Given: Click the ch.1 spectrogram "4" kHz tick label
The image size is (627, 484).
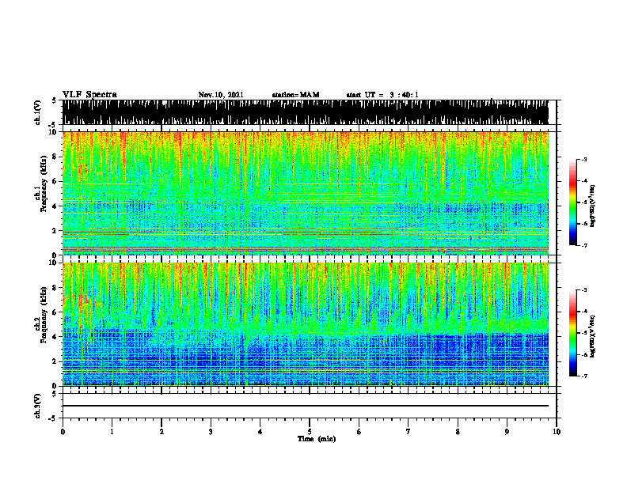Looking at the screenshot, I should click(x=55, y=206).
